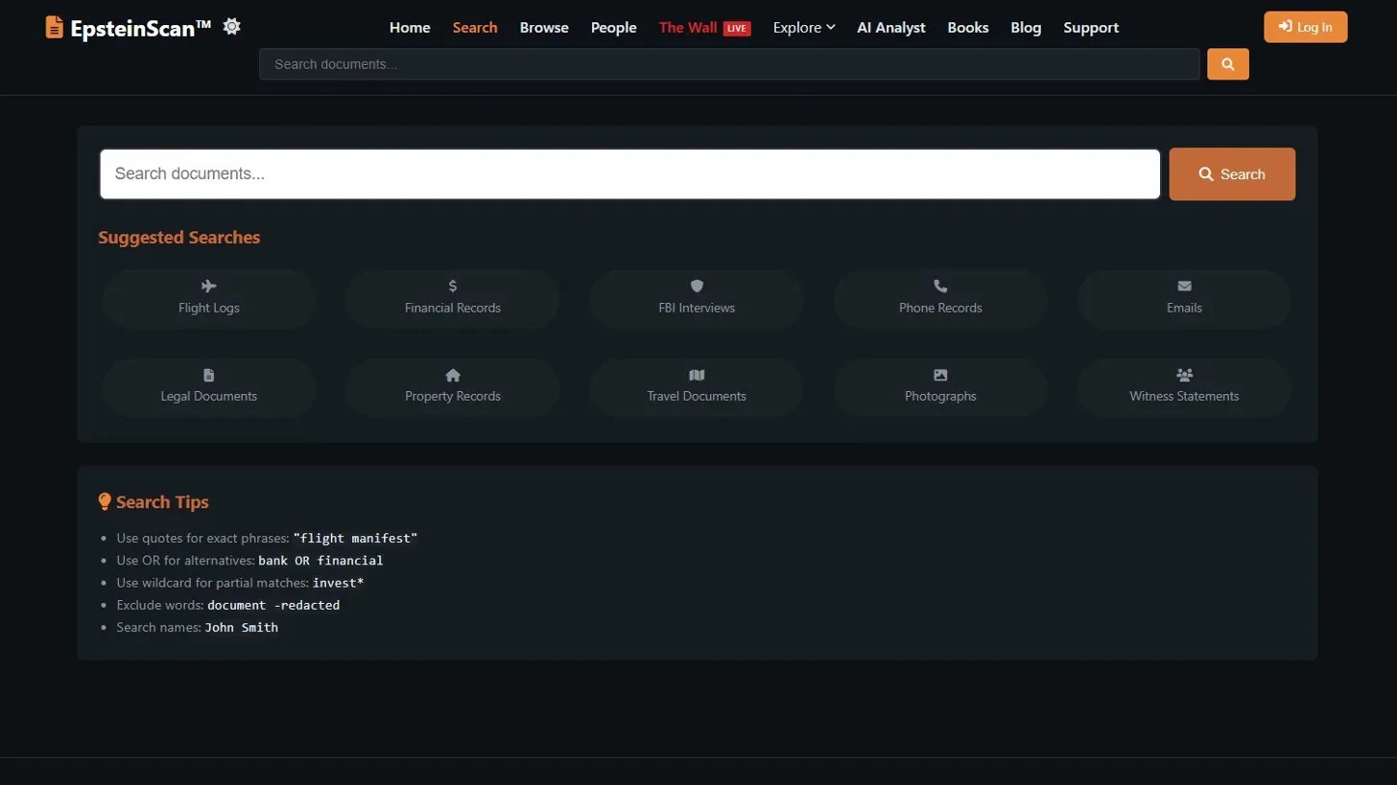Select the Photographs image suggestion

(940, 387)
